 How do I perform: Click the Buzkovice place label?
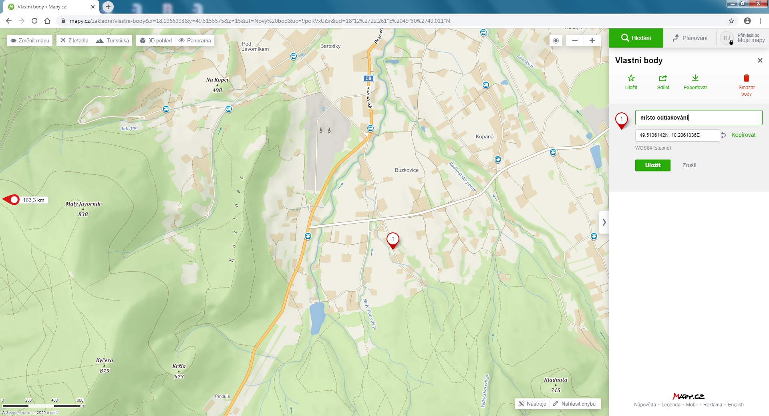pyautogui.click(x=407, y=170)
